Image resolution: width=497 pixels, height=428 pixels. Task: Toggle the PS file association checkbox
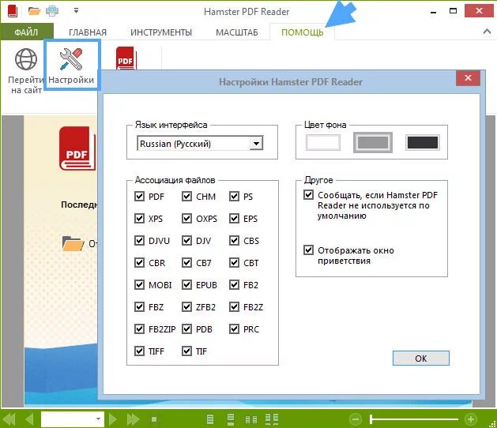234,197
